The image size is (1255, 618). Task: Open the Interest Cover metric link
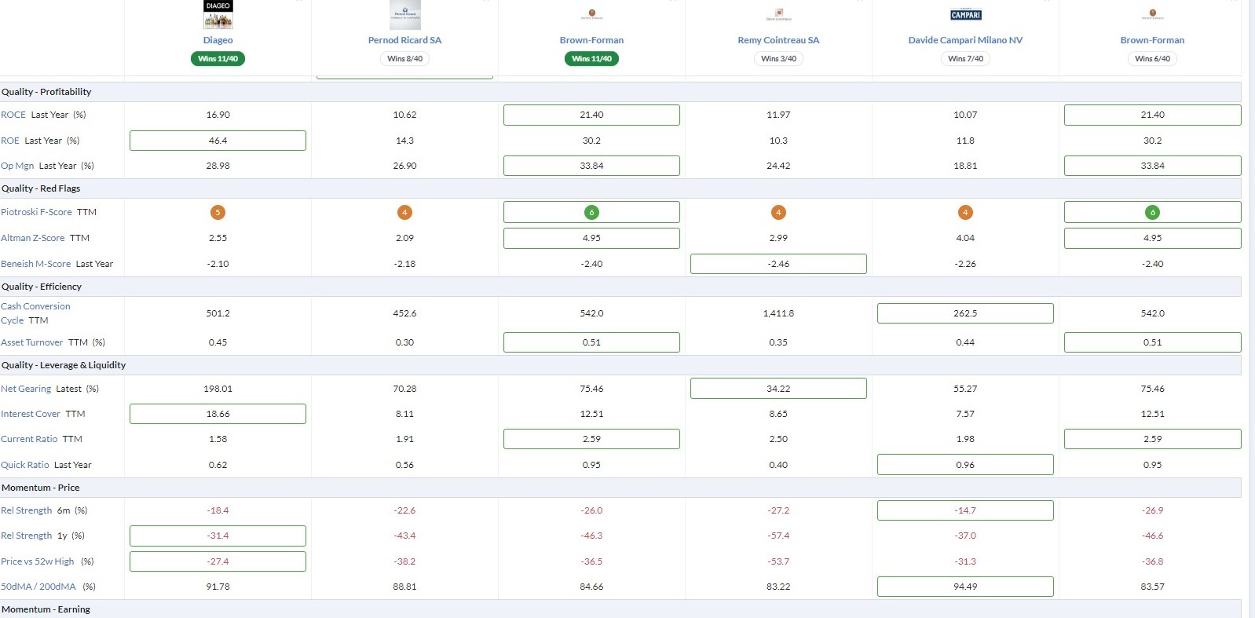31,414
